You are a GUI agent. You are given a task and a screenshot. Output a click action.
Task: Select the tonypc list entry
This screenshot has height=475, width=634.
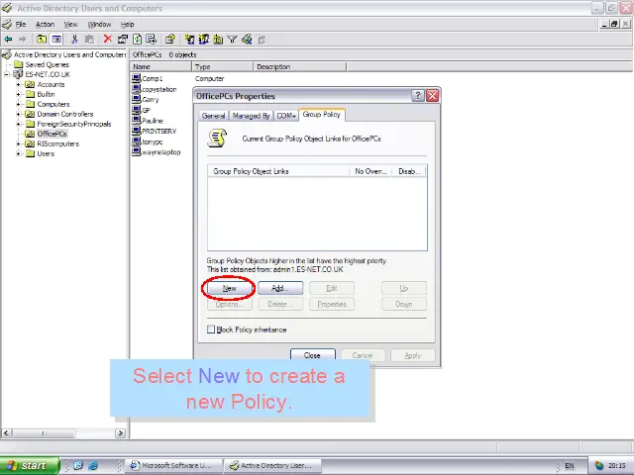[153, 142]
